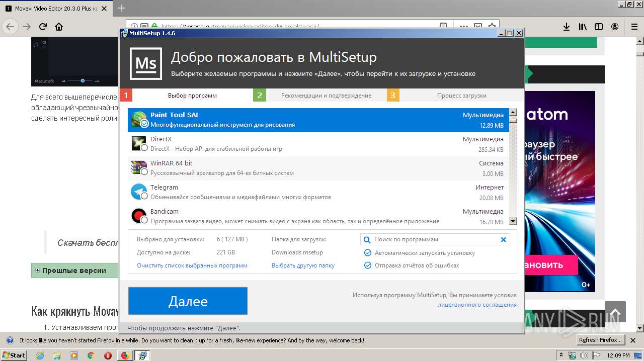
Task: Click the MultiSetup Ms logo
Action: pyautogui.click(x=146, y=64)
